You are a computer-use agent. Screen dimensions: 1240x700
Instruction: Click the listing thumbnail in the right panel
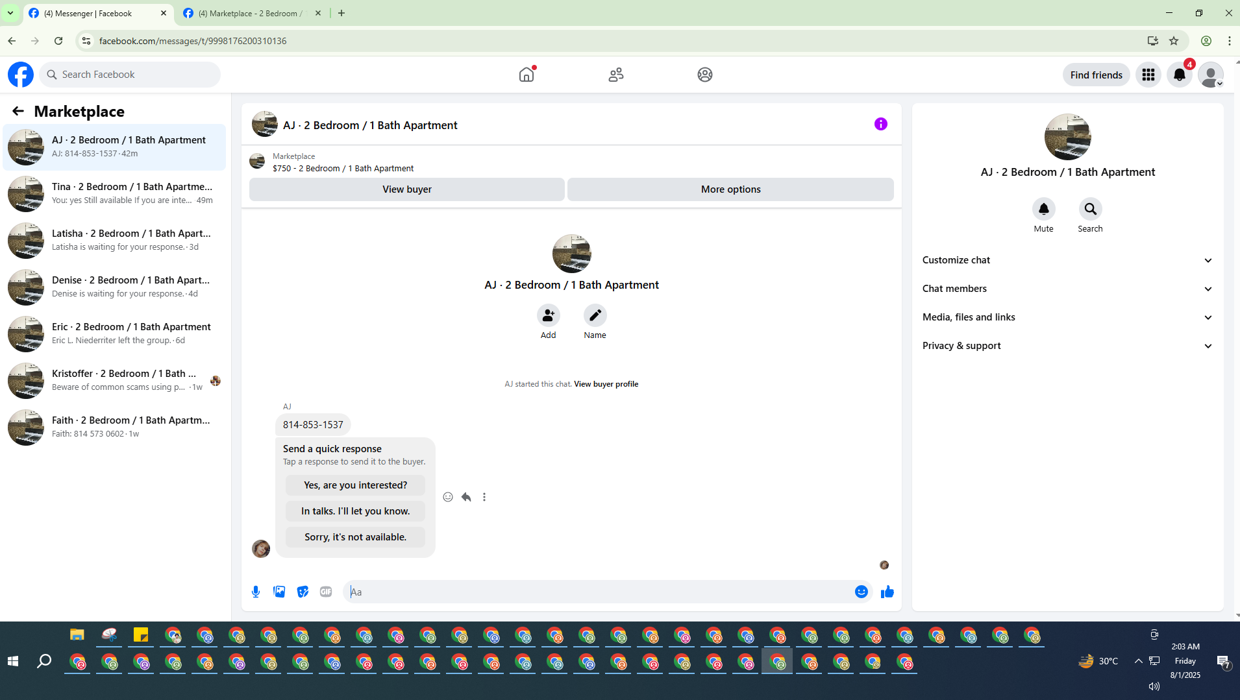(x=1067, y=137)
